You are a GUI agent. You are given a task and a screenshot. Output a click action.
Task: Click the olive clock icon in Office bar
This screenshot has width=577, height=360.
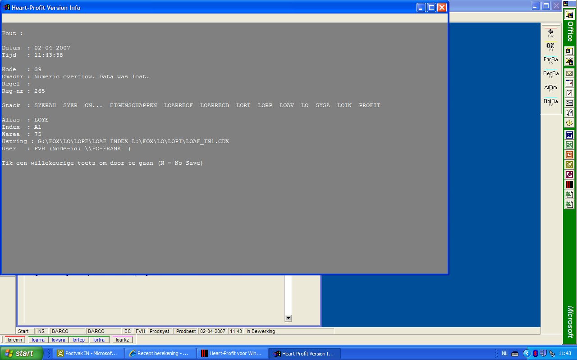point(569,165)
